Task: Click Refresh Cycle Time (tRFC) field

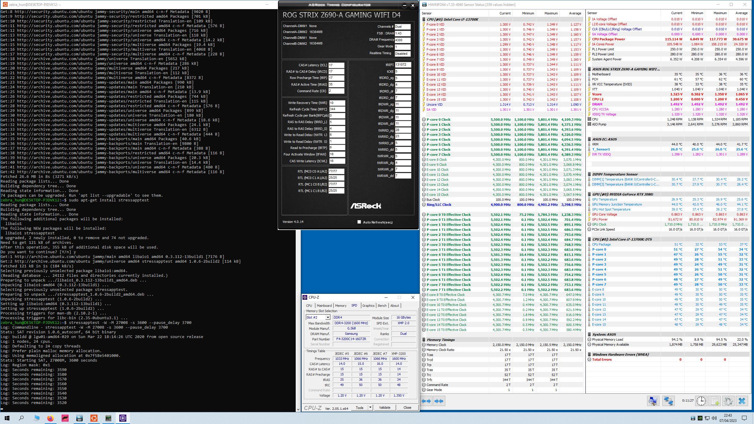Action: (x=337, y=109)
